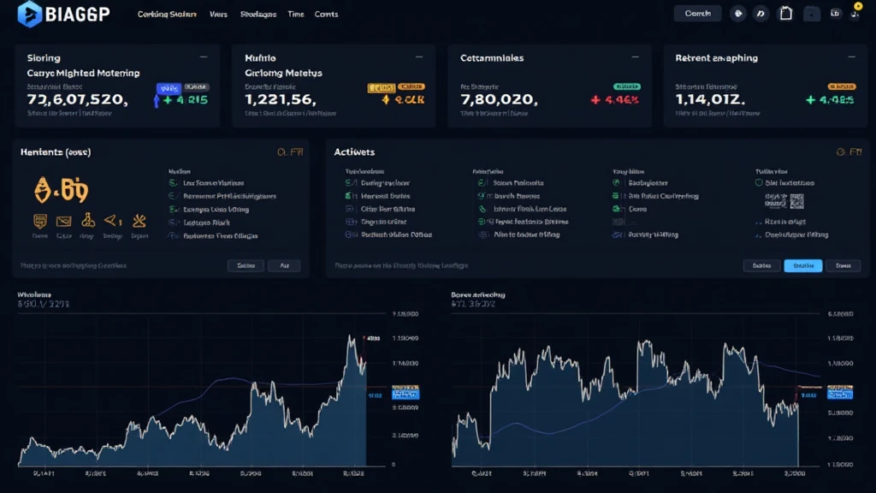Collapse the Retrent card using its dash

point(852,57)
